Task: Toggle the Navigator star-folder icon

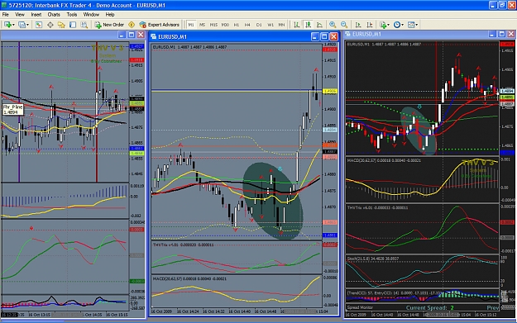Action: coord(61,25)
